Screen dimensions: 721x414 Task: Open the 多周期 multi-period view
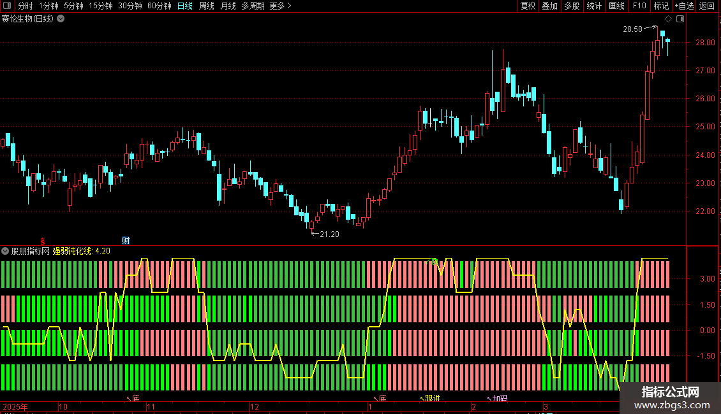pyautogui.click(x=253, y=6)
